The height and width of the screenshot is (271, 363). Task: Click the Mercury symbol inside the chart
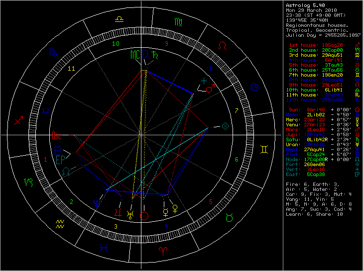click(165, 212)
